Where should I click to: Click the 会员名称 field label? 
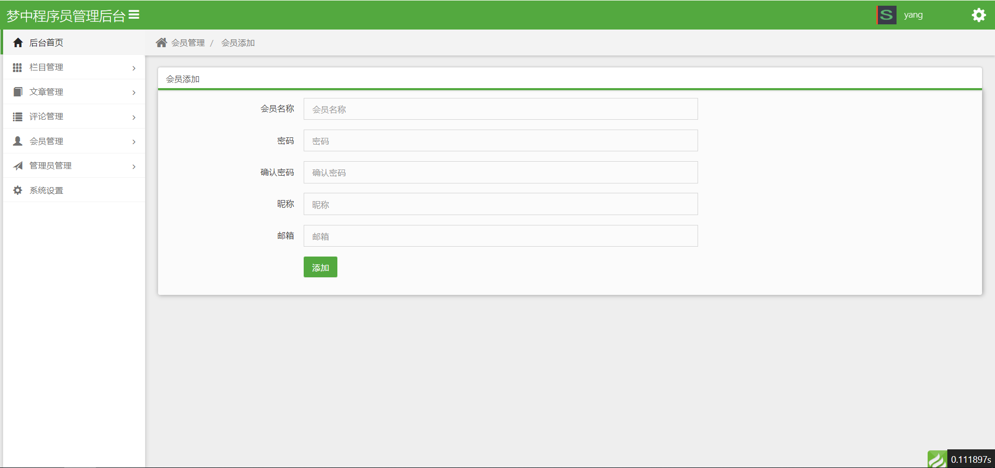pyautogui.click(x=277, y=109)
